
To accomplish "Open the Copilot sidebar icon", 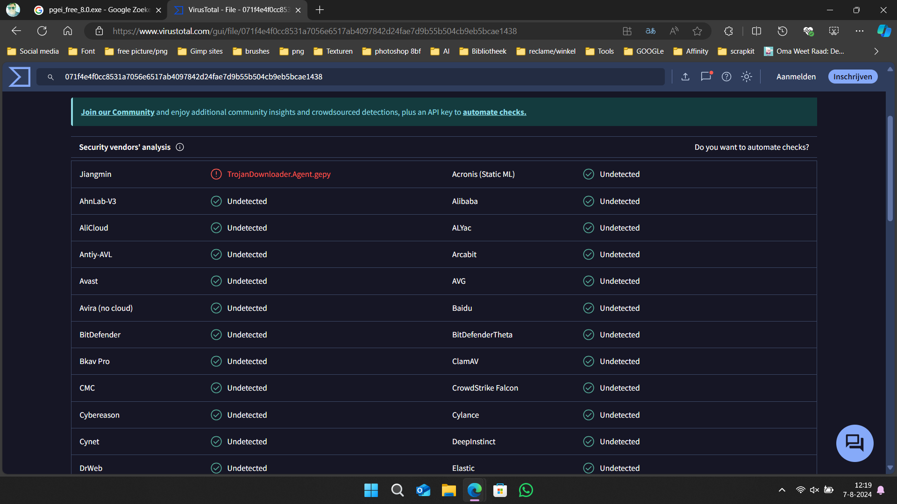I will tap(884, 31).
